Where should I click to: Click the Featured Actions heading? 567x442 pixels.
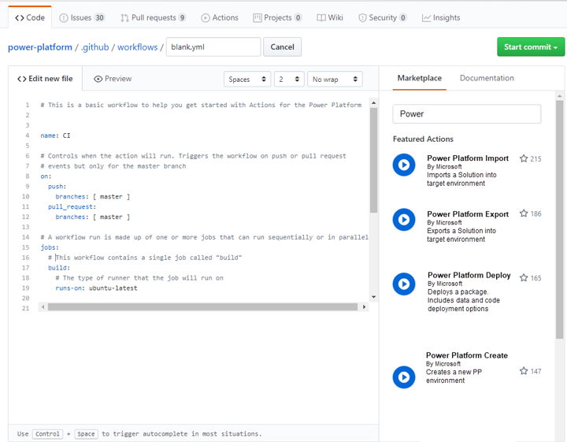tap(423, 139)
